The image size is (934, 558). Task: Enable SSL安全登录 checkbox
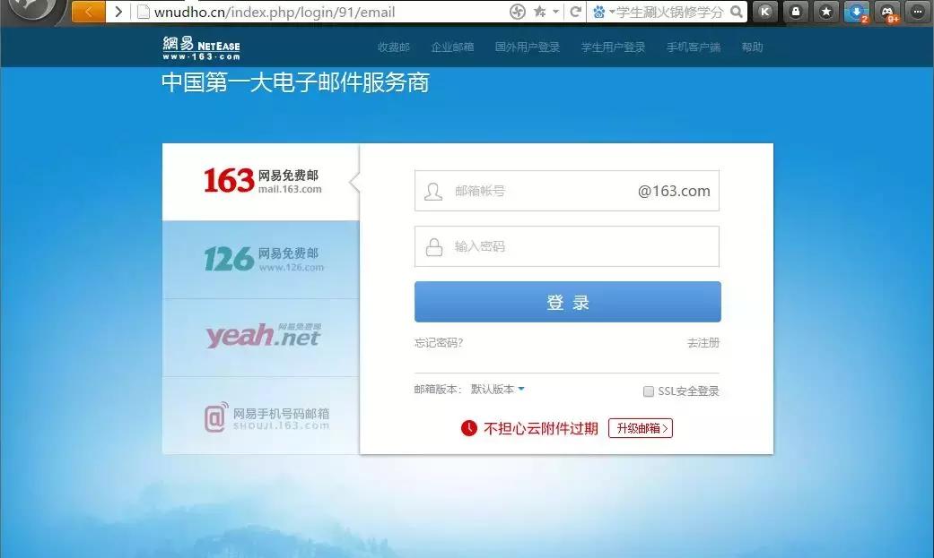pyautogui.click(x=648, y=391)
